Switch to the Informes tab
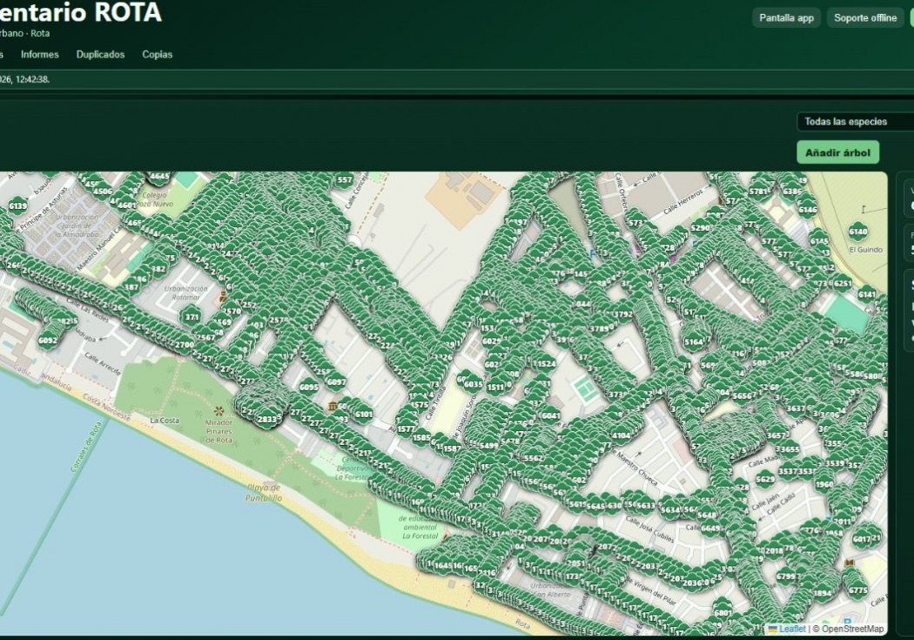Viewport: 914px width, 640px height. 40,54
